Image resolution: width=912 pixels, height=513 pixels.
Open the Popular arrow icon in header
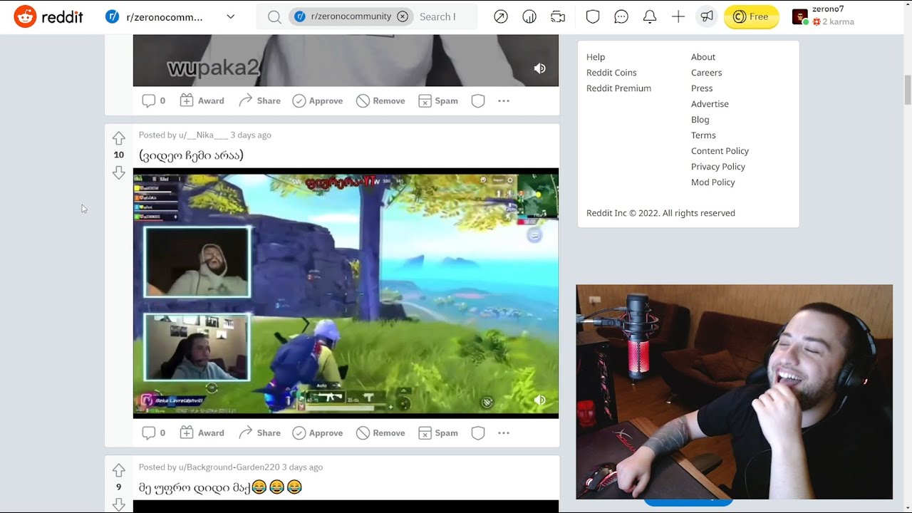[x=501, y=16]
